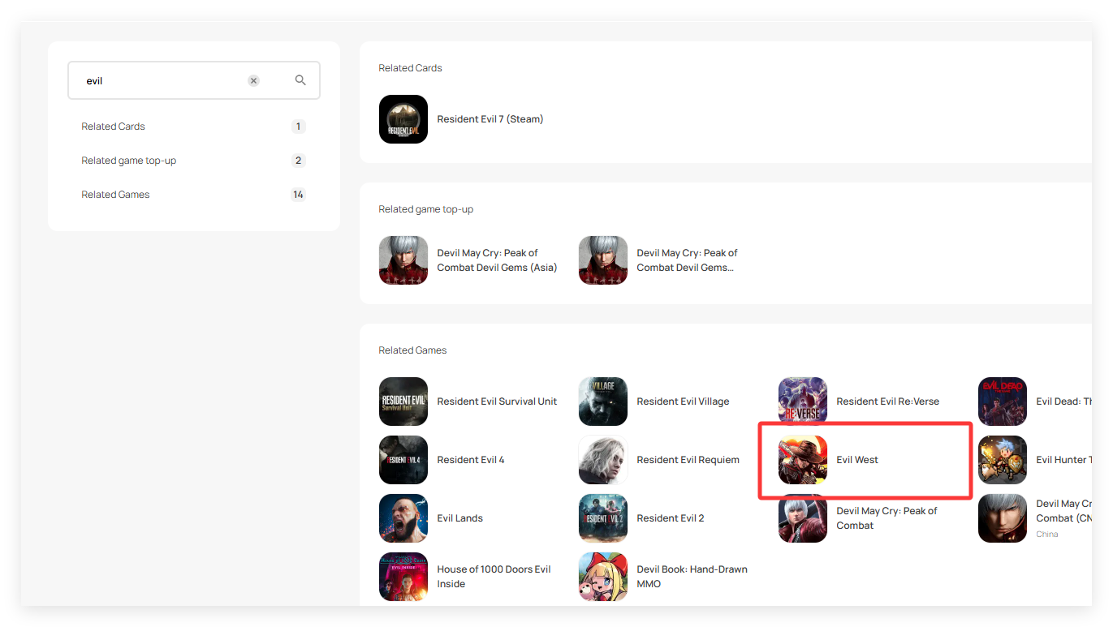
Task: Select Related game top-up filter
Action: pyautogui.click(x=129, y=161)
